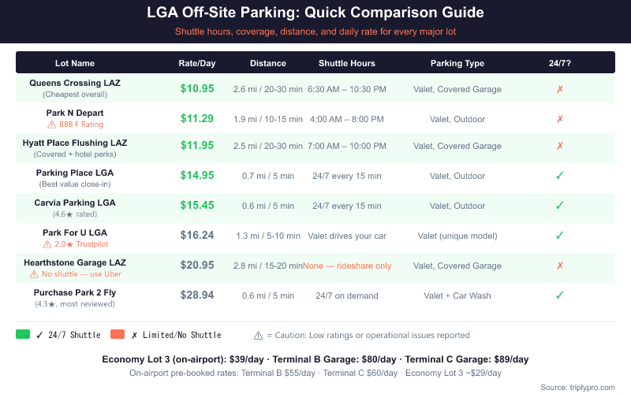Click the green 24/7 Shuttle legend swatch

pos(23,334)
